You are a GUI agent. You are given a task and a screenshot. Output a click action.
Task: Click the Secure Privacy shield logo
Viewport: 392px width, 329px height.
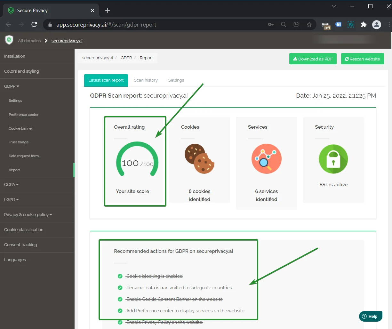(x=9, y=39)
